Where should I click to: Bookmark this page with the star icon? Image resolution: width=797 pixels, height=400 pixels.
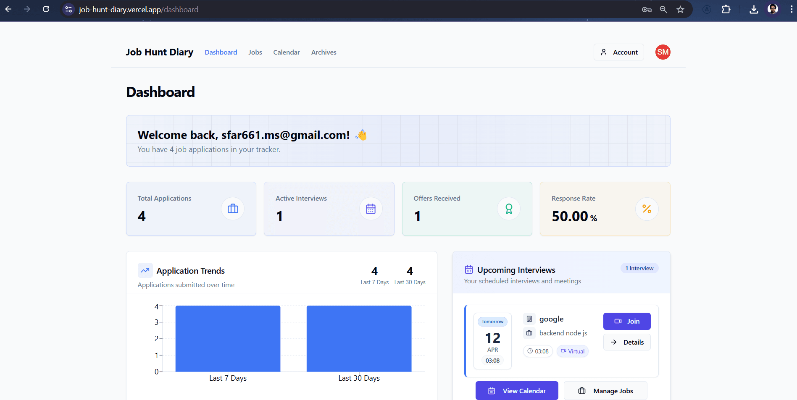click(x=680, y=9)
